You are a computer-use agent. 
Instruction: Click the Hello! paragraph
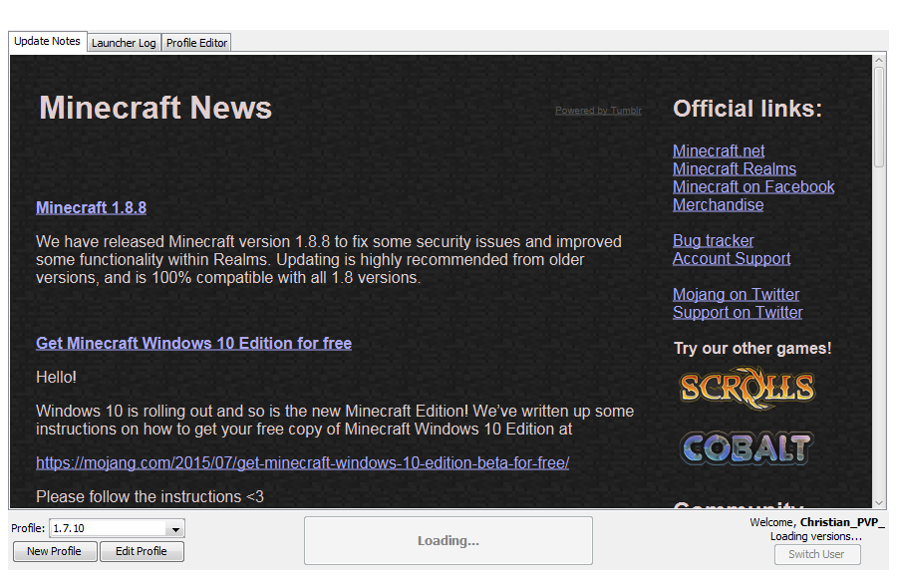(56, 377)
